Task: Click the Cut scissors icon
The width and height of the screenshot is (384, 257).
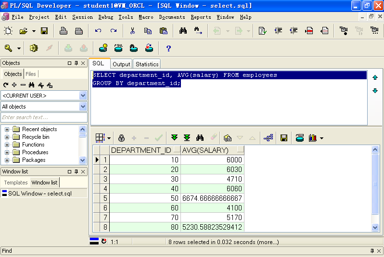Action: coord(132,31)
